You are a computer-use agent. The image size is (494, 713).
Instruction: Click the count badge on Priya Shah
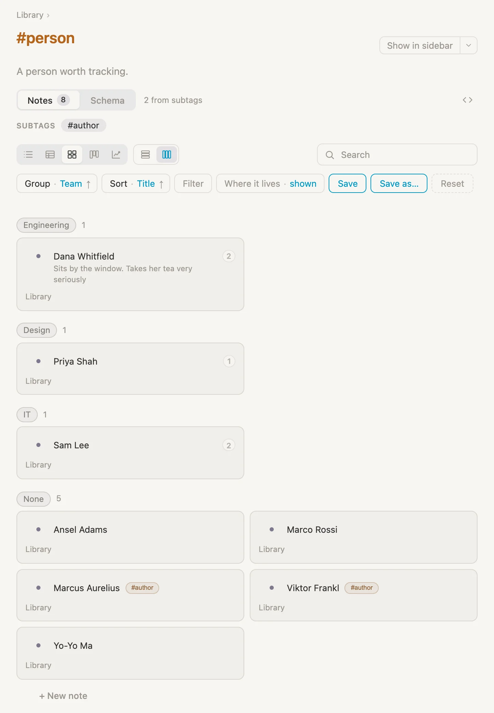(x=229, y=361)
